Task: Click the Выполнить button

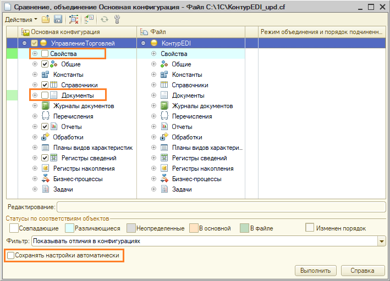Action: (x=315, y=271)
